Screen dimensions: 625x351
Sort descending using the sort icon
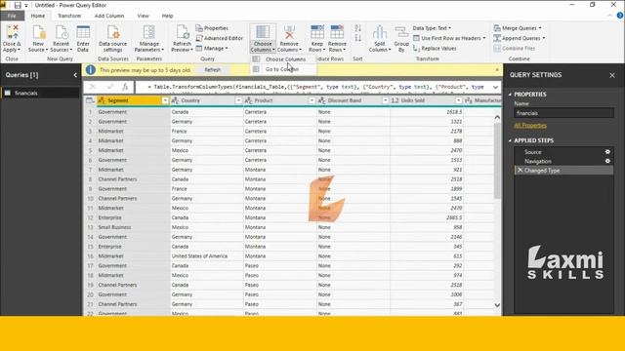358,38
